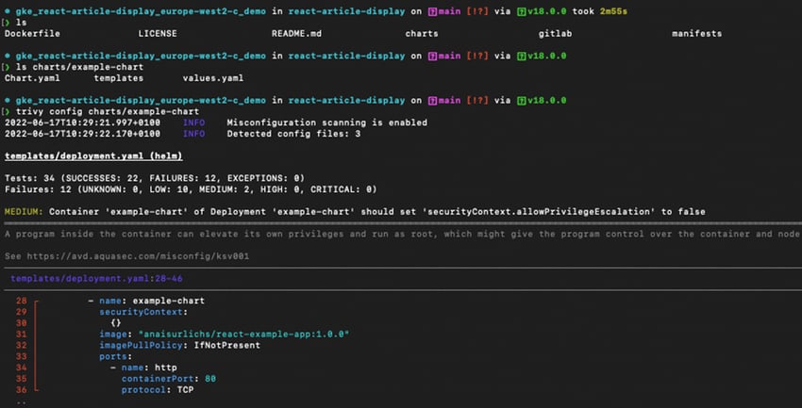Screen dimensions: 802x408
Task: Click 'values.yaml' in the chart listing
Action: pyautogui.click(x=213, y=78)
